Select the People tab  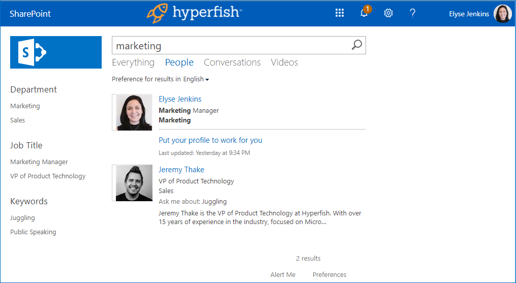pos(179,62)
